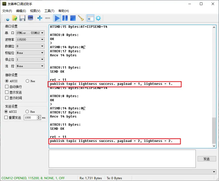Click the 1000 ms interval field

(30, 118)
